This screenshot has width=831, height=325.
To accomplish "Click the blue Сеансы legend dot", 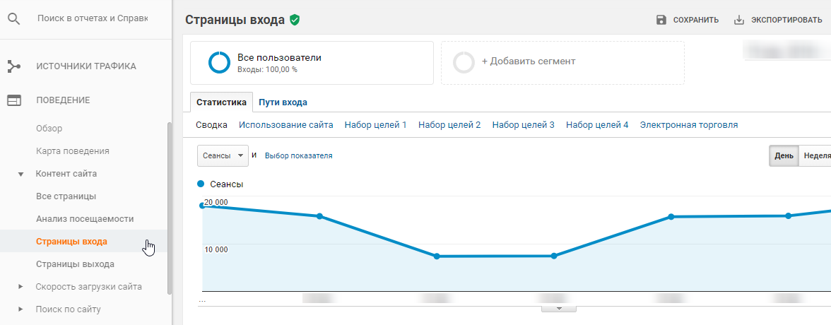I will click(x=201, y=184).
